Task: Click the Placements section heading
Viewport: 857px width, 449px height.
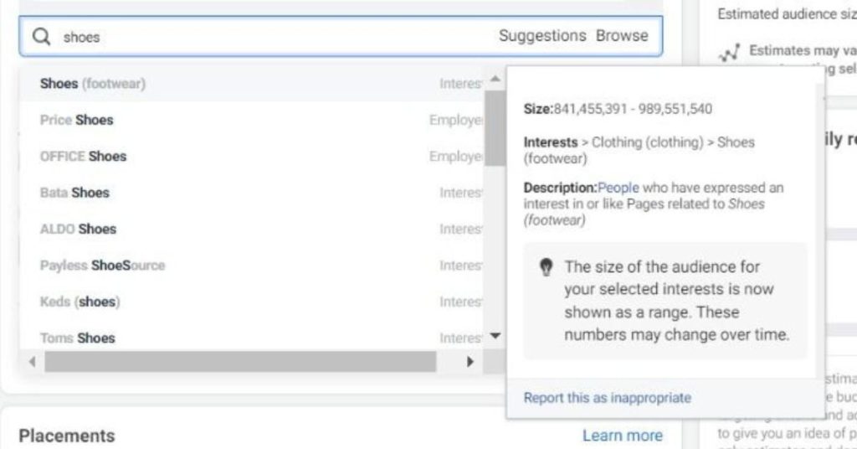Action: click(x=67, y=436)
